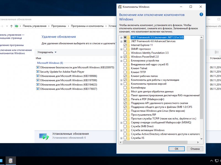The height and width of the screenshot is (165, 221).
Task: Expand Сервер очереди сообщений (MSMQ) node
Action: tap(121, 123)
